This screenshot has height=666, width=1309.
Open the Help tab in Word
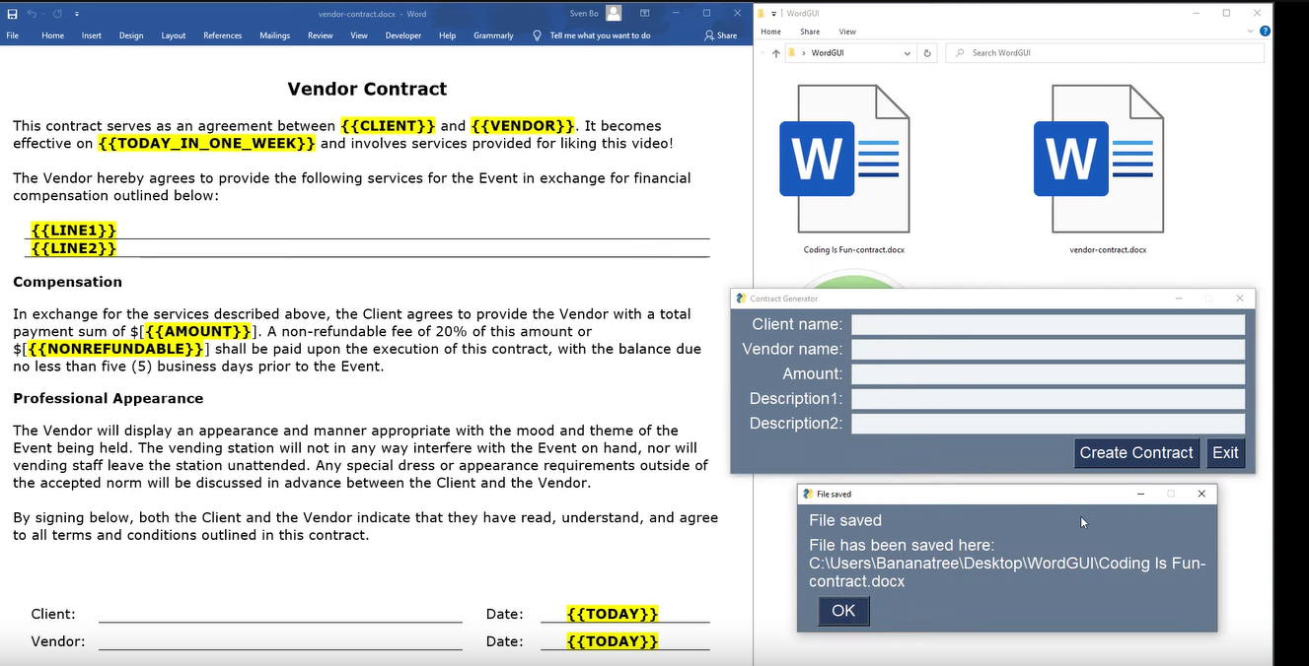447,35
